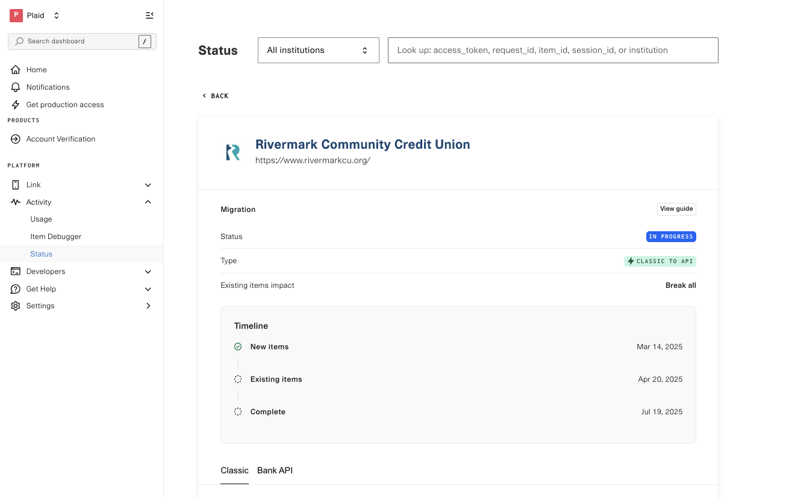Click the 'Existing items impact' label

click(257, 285)
